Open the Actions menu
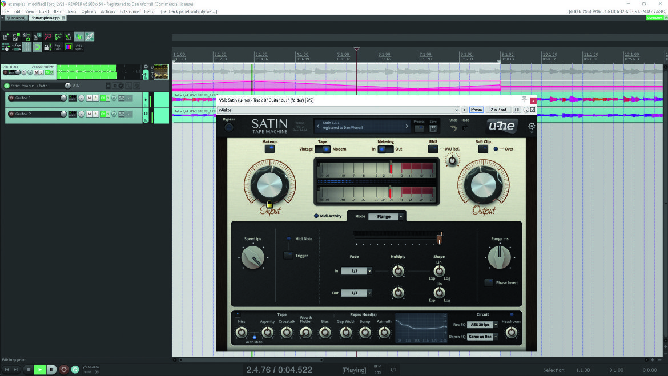The image size is (668, 376). click(x=108, y=11)
